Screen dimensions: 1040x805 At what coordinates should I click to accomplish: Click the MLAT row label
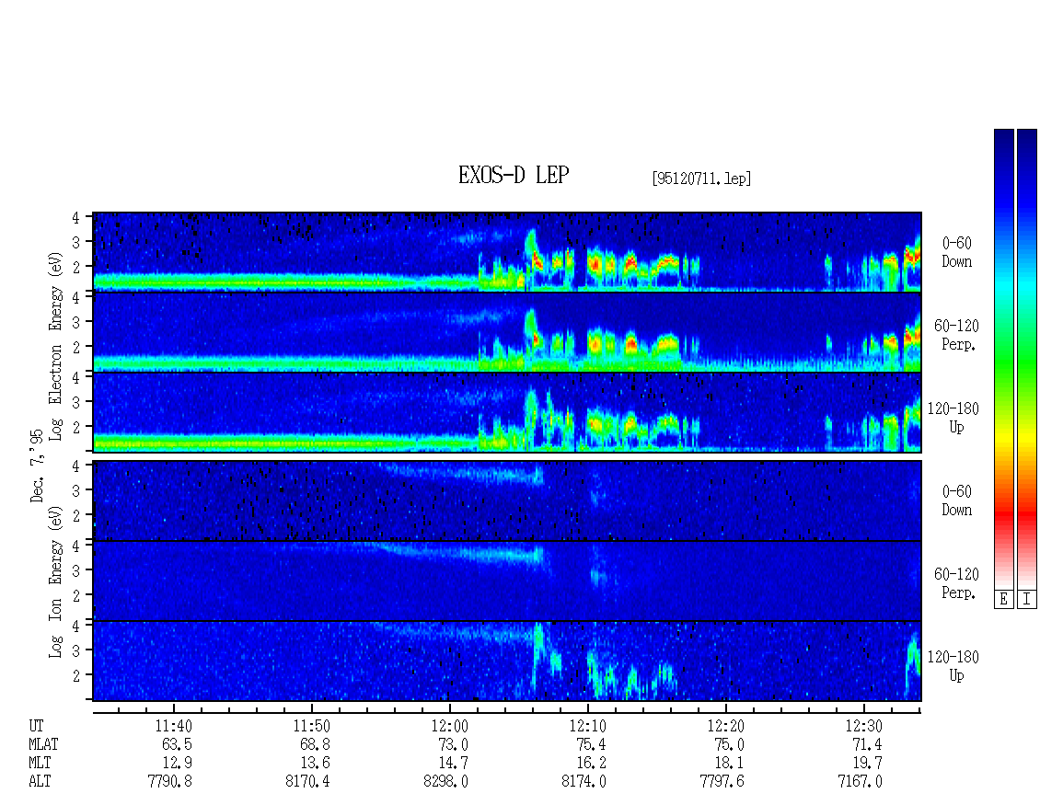click(44, 744)
